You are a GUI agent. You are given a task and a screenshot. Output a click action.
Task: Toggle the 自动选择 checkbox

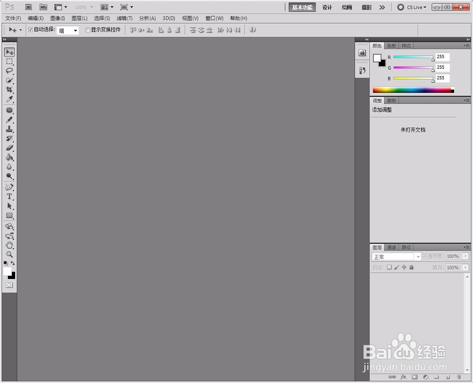pyautogui.click(x=30, y=30)
